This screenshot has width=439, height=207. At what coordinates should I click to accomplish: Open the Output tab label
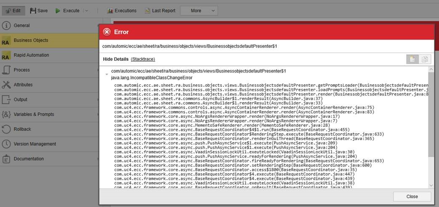point(21,99)
